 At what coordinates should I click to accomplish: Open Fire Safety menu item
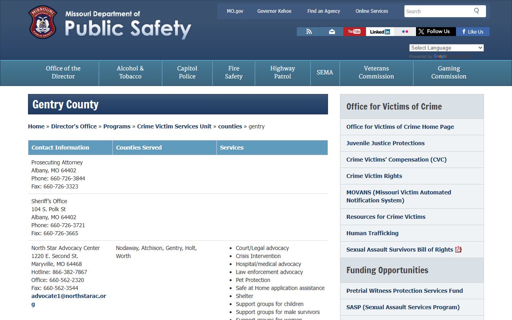click(x=234, y=72)
